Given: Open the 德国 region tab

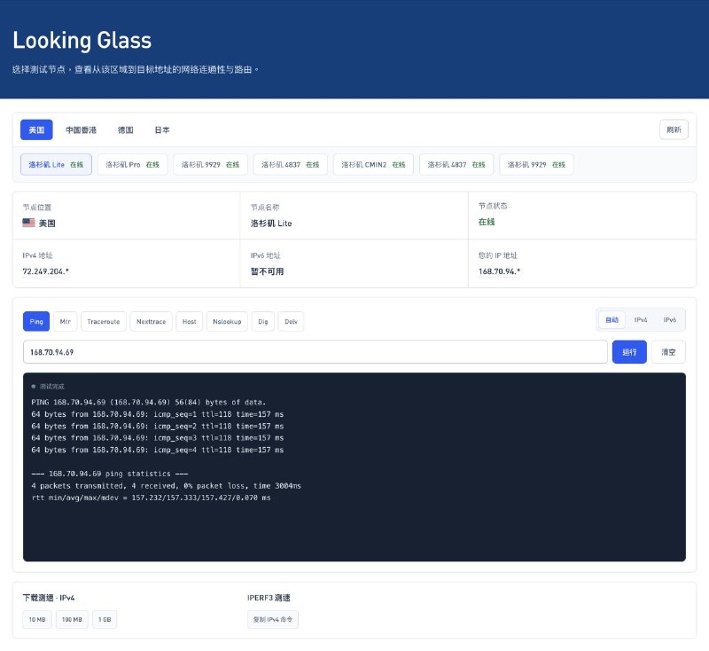Looking at the screenshot, I should [x=125, y=129].
